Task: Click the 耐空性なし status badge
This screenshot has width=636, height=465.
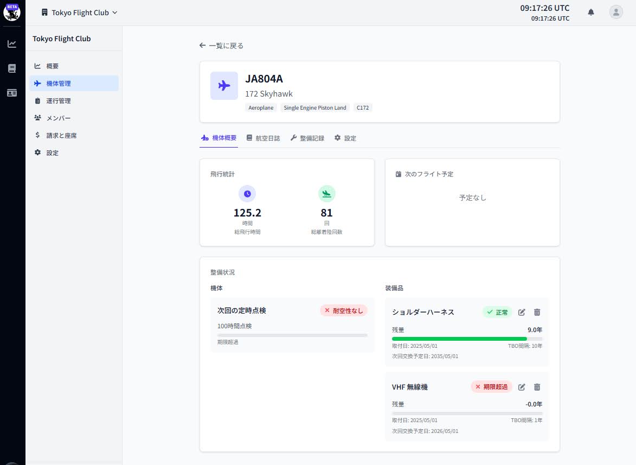Action: (344, 310)
